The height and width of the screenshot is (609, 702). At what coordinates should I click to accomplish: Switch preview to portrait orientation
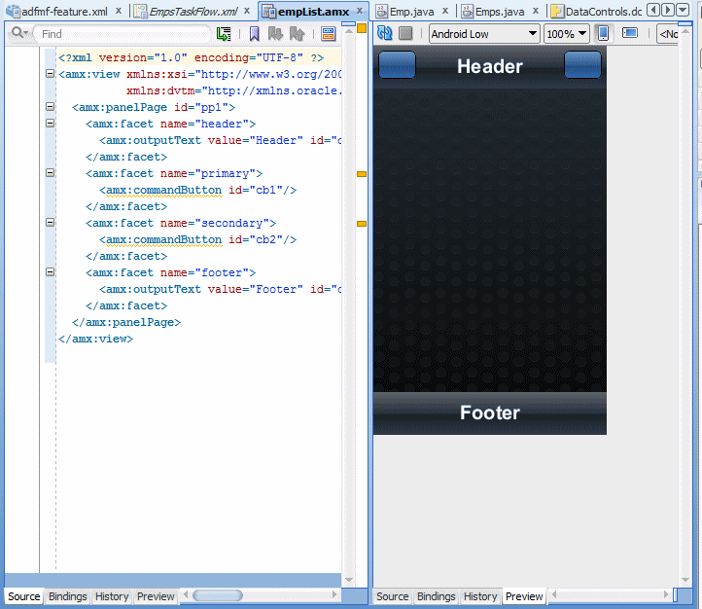pos(604,33)
